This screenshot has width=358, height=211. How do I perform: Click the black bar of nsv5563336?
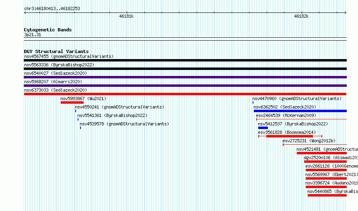click(185, 69)
